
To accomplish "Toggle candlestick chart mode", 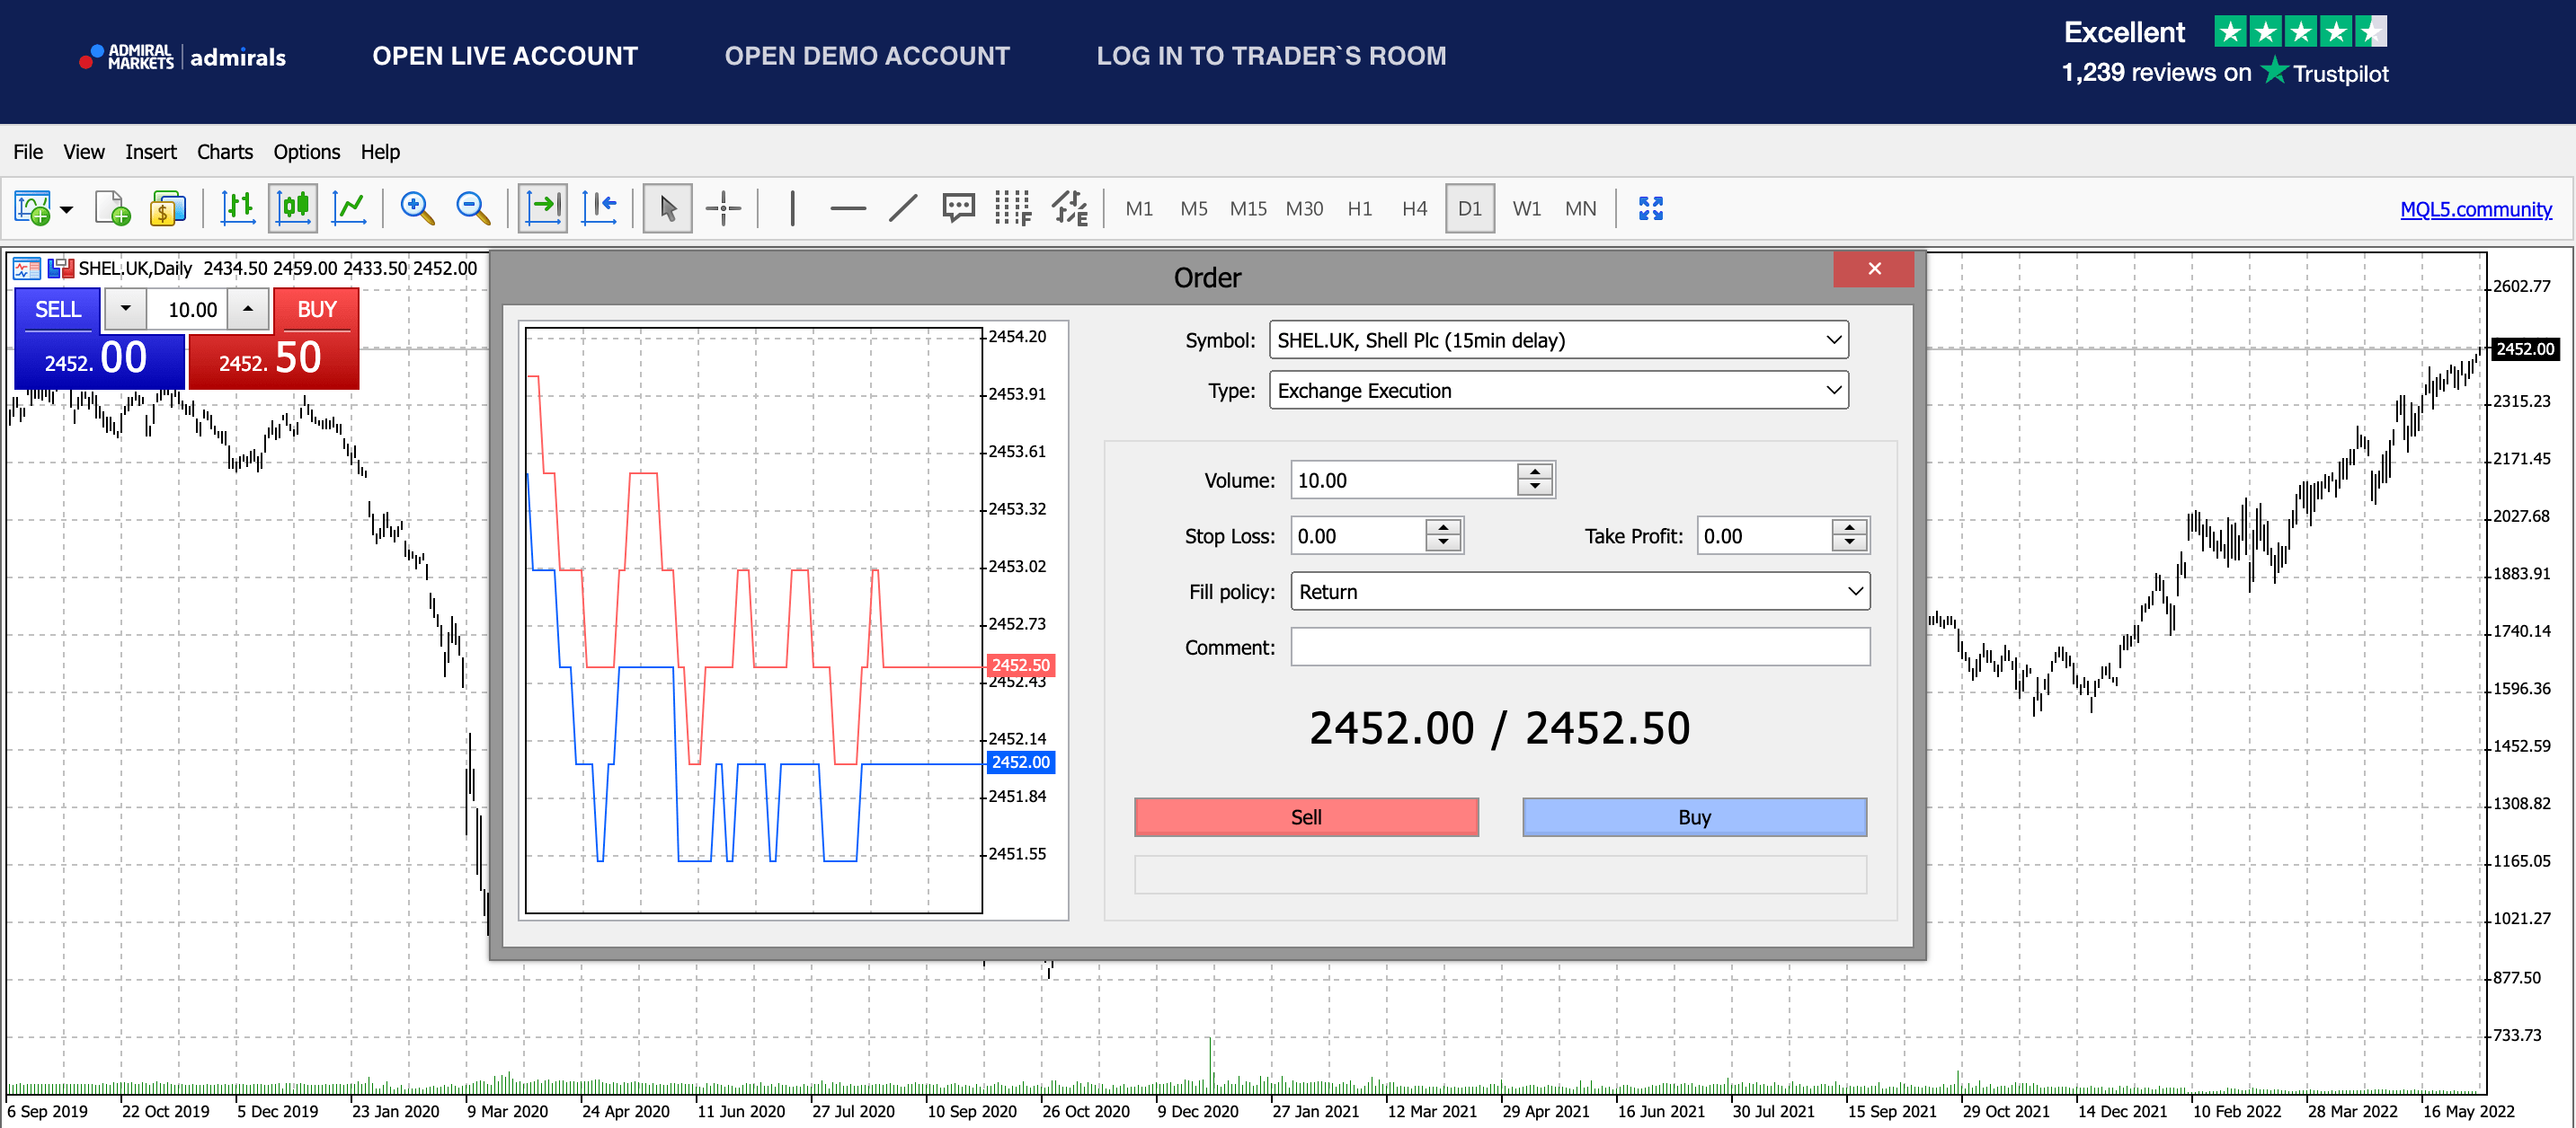I will 293,209.
